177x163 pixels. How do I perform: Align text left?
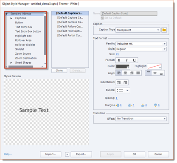[x=119, y=73]
